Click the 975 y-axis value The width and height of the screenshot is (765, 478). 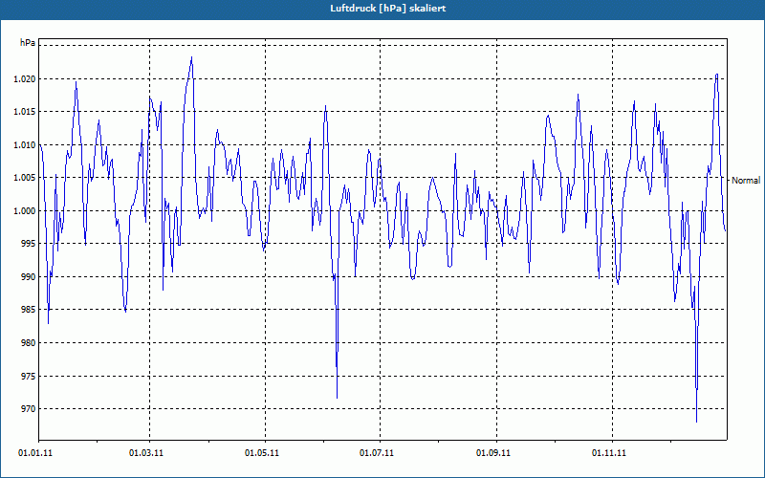coord(29,376)
